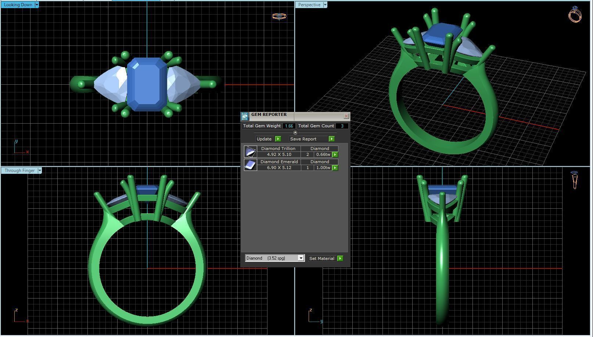Click the green arrow on the 0.66tw row
593x337 pixels.
[335, 155]
